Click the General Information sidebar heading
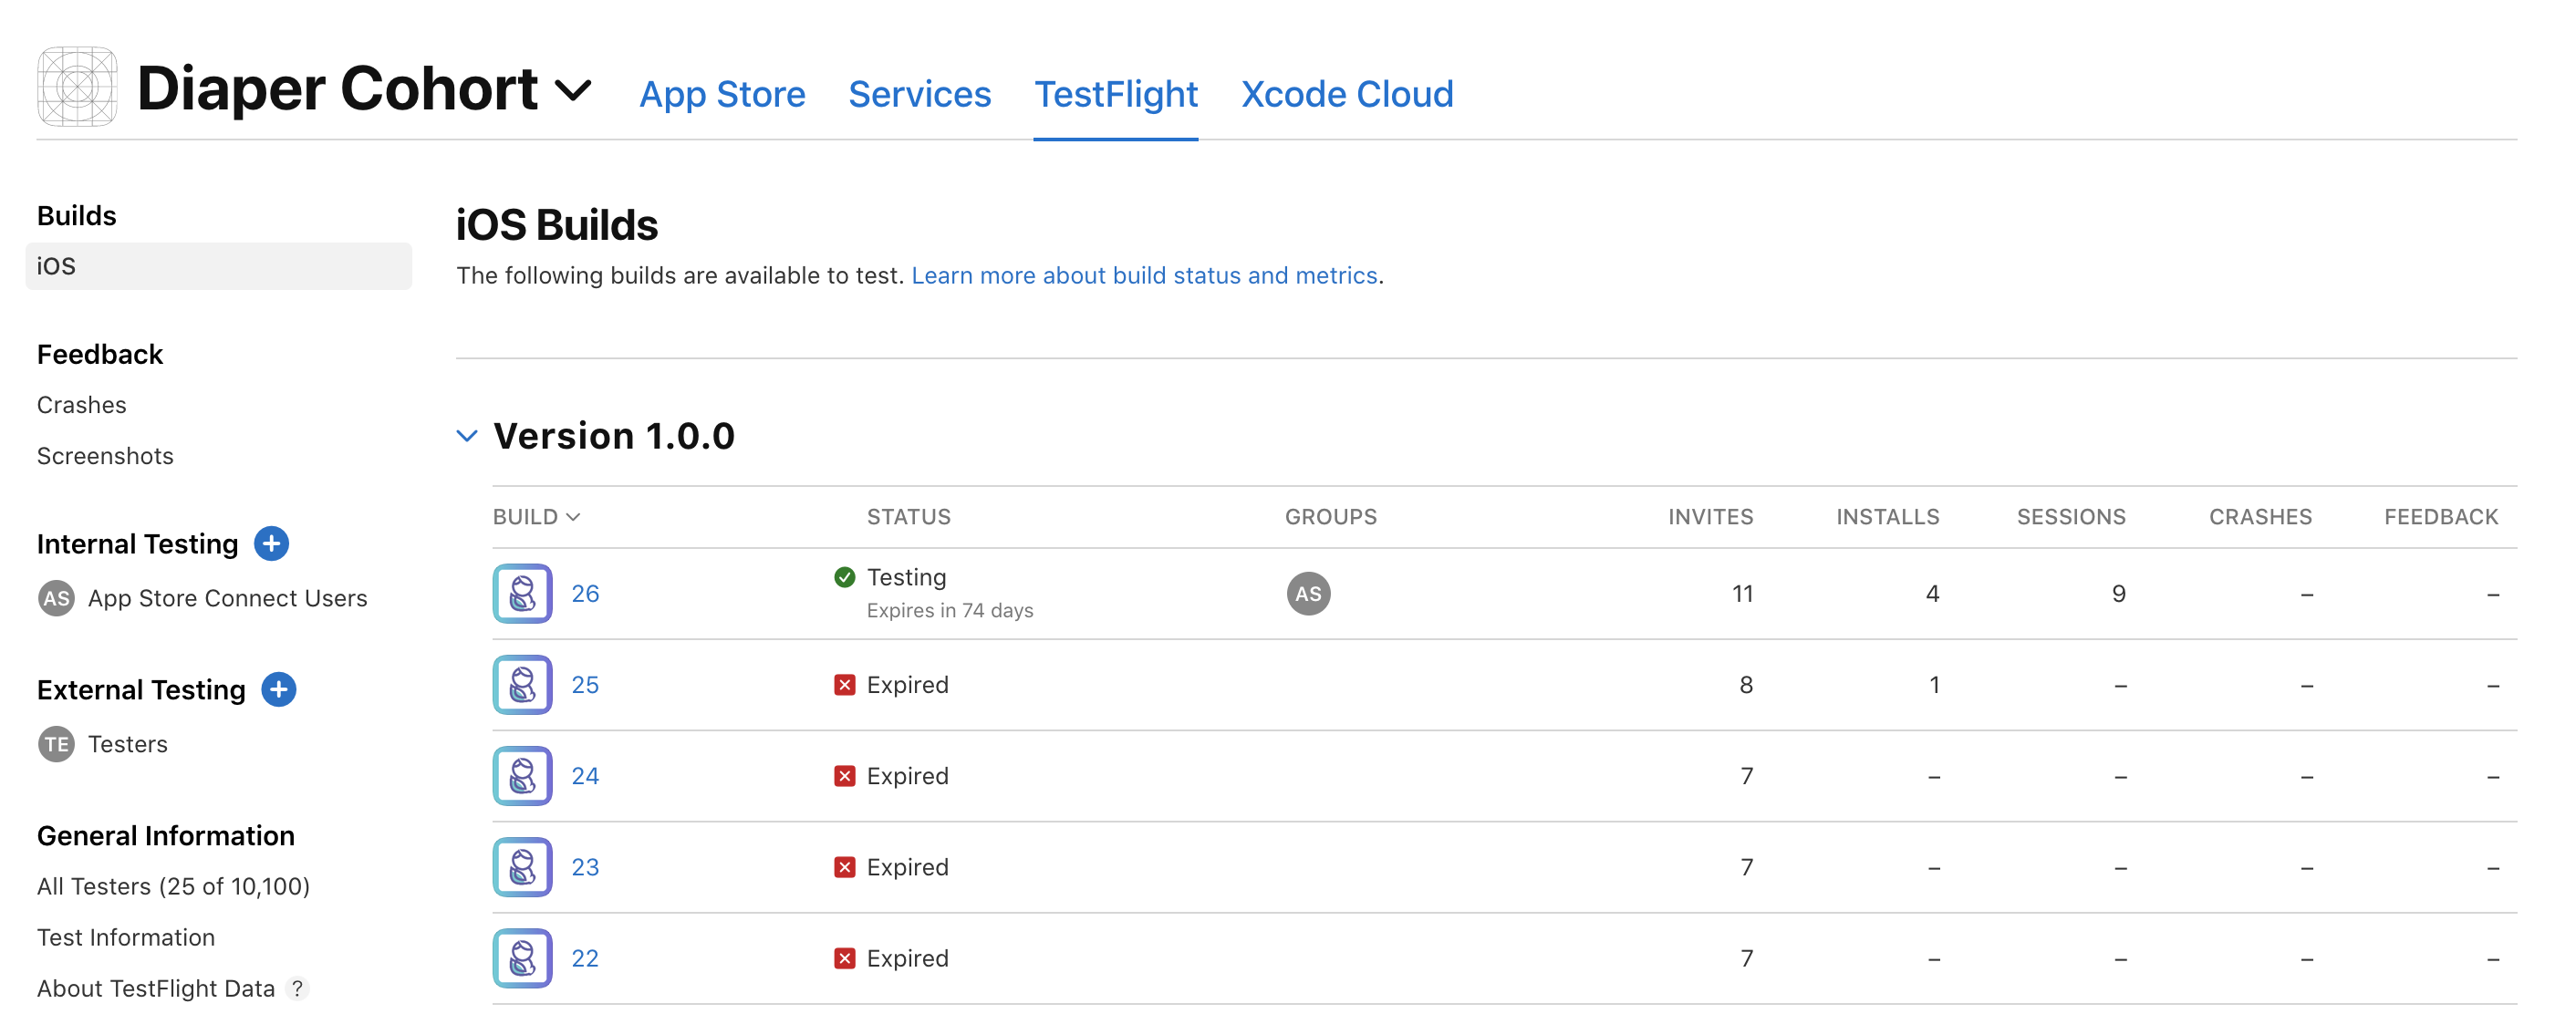The width and height of the screenshot is (2576, 1014). click(166, 836)
